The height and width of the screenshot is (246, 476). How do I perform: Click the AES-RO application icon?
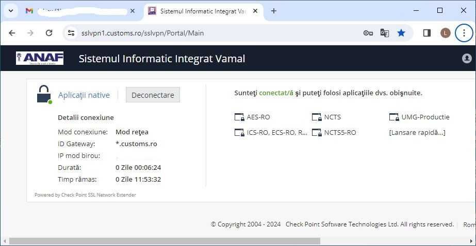point(239,117)
